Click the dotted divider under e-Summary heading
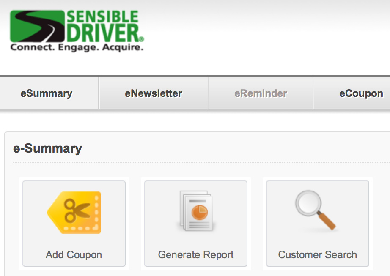390x276 pixels. (201, 162)
